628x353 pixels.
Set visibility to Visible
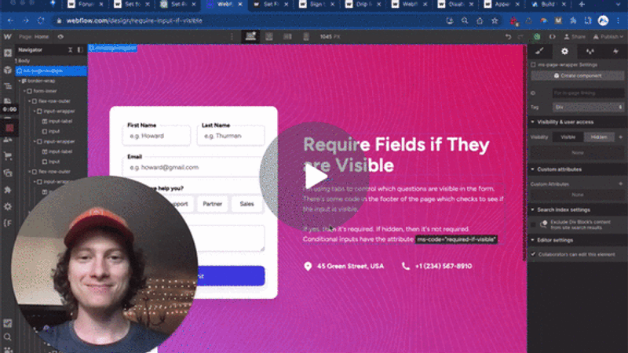click(568, 136)
